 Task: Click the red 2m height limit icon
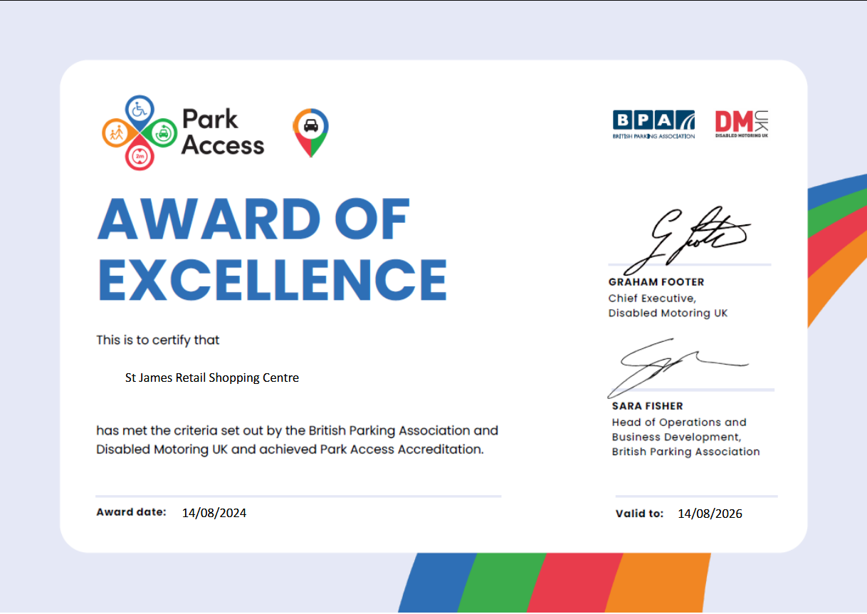[140, 156]
